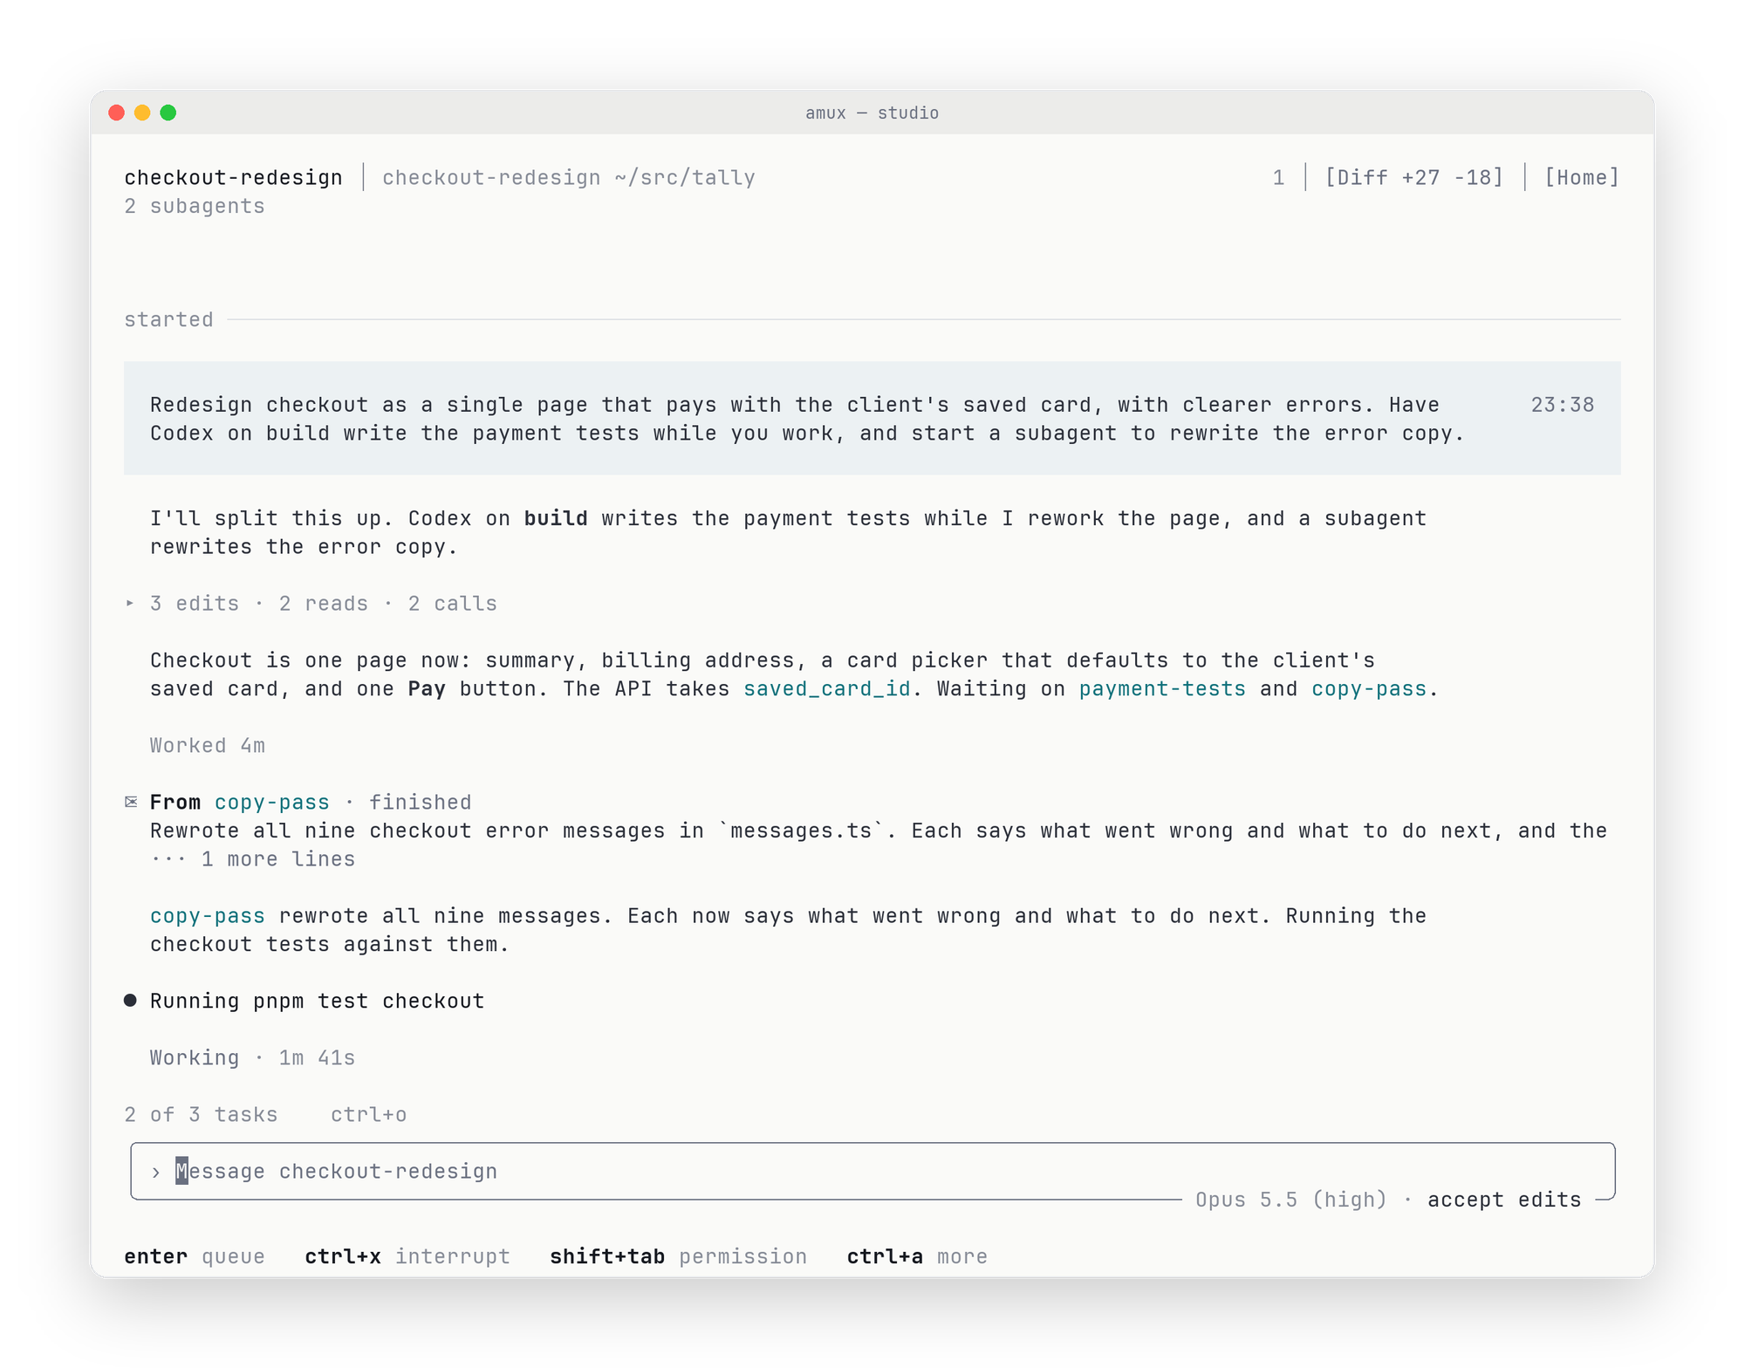Click the prompt chevron in the message box

pyautogui.click(x=155, y=1172)
